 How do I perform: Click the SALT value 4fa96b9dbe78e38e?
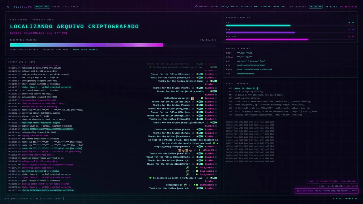246,73
